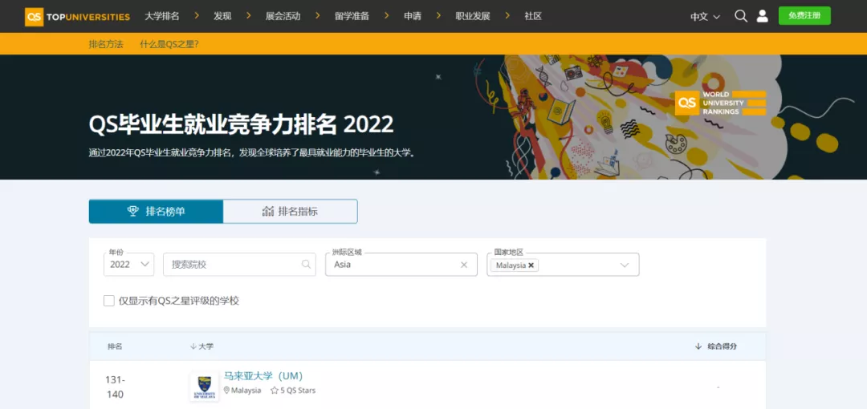Image resolution: width=867 pixels, height=409 pixels.
Task: Open the 留学准备 menu
Action: [x=352, y=16]
